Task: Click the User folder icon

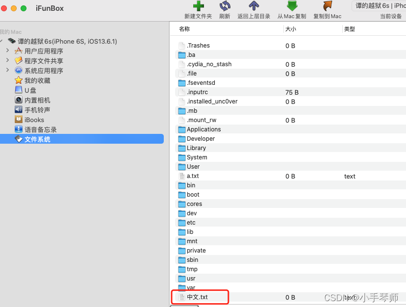Action: point(182,167)
